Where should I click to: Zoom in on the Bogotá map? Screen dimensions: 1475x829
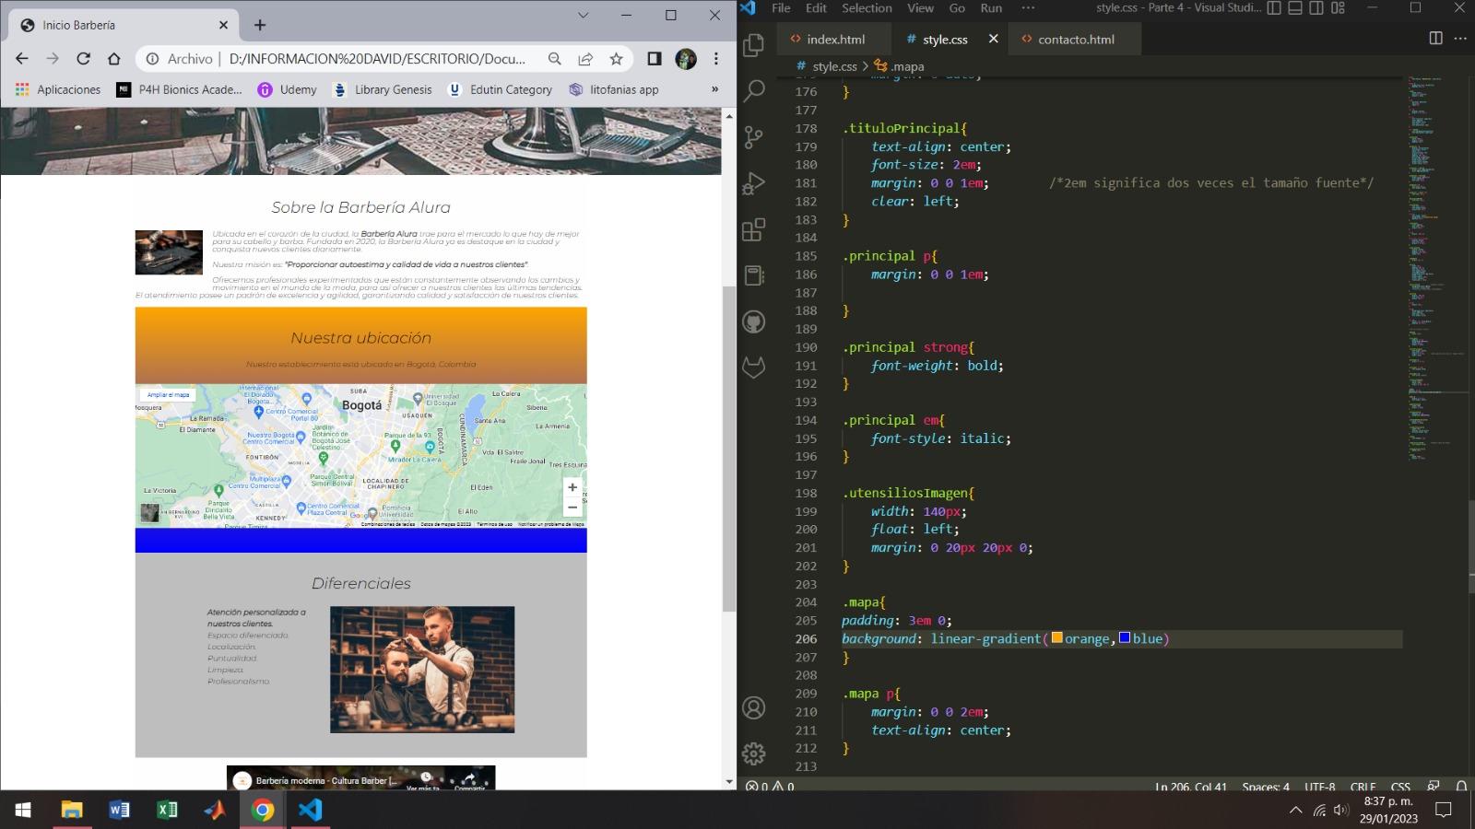click(572, 487)
